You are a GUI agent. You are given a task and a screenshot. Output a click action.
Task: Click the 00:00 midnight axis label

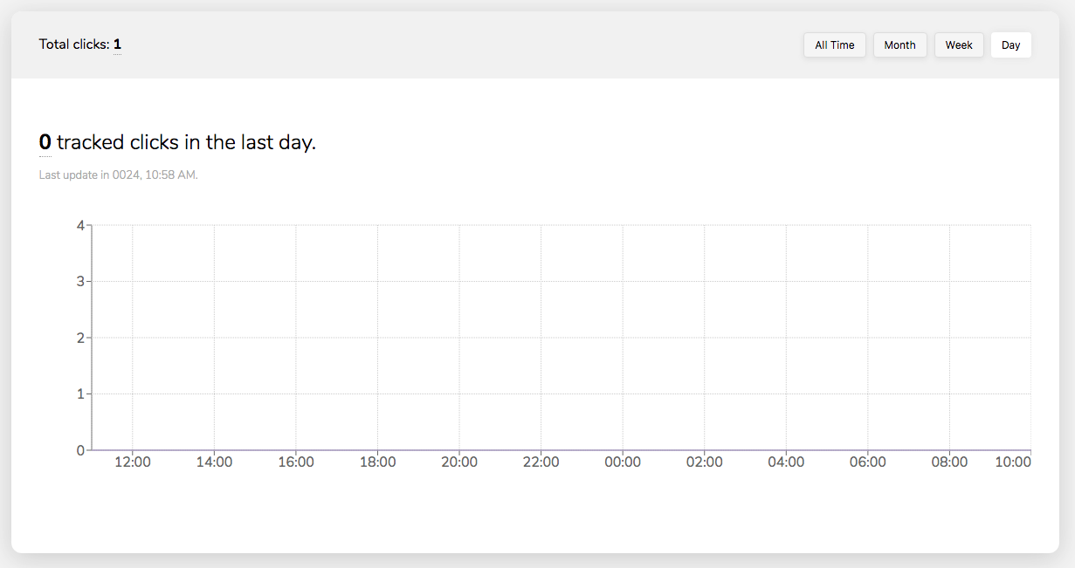(x=624, y=462)
